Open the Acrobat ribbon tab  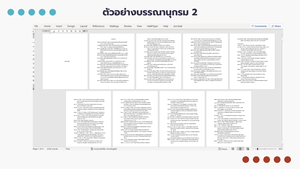click(178, 26)
